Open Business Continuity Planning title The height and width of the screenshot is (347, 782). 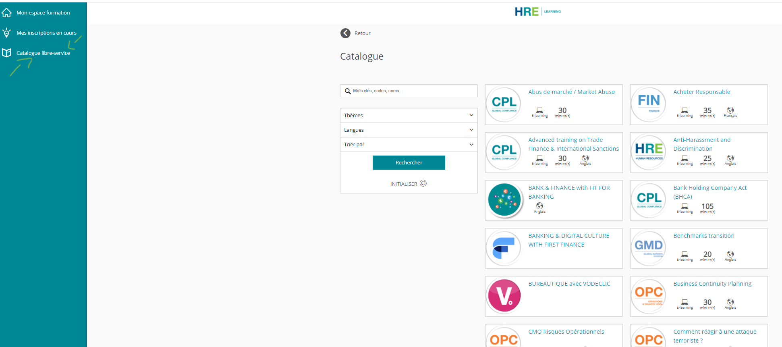click(712, 284)
